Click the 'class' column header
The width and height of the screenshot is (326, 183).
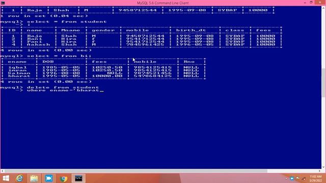[235, 30]
